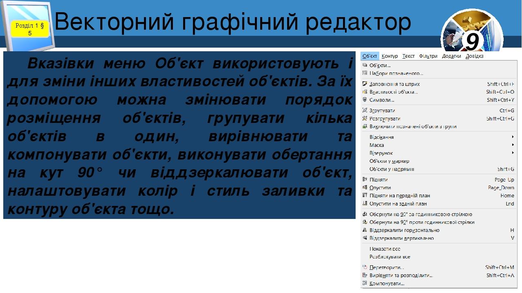Click the Набори позначеного... icon entry
Viewport: 522px width, 293px height.
click(x=365, y=73)
